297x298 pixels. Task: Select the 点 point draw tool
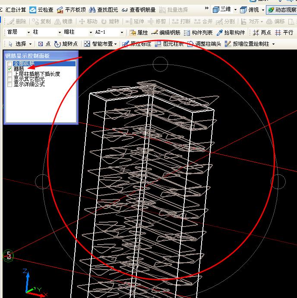pyautogui.click(x=44, y=44)
